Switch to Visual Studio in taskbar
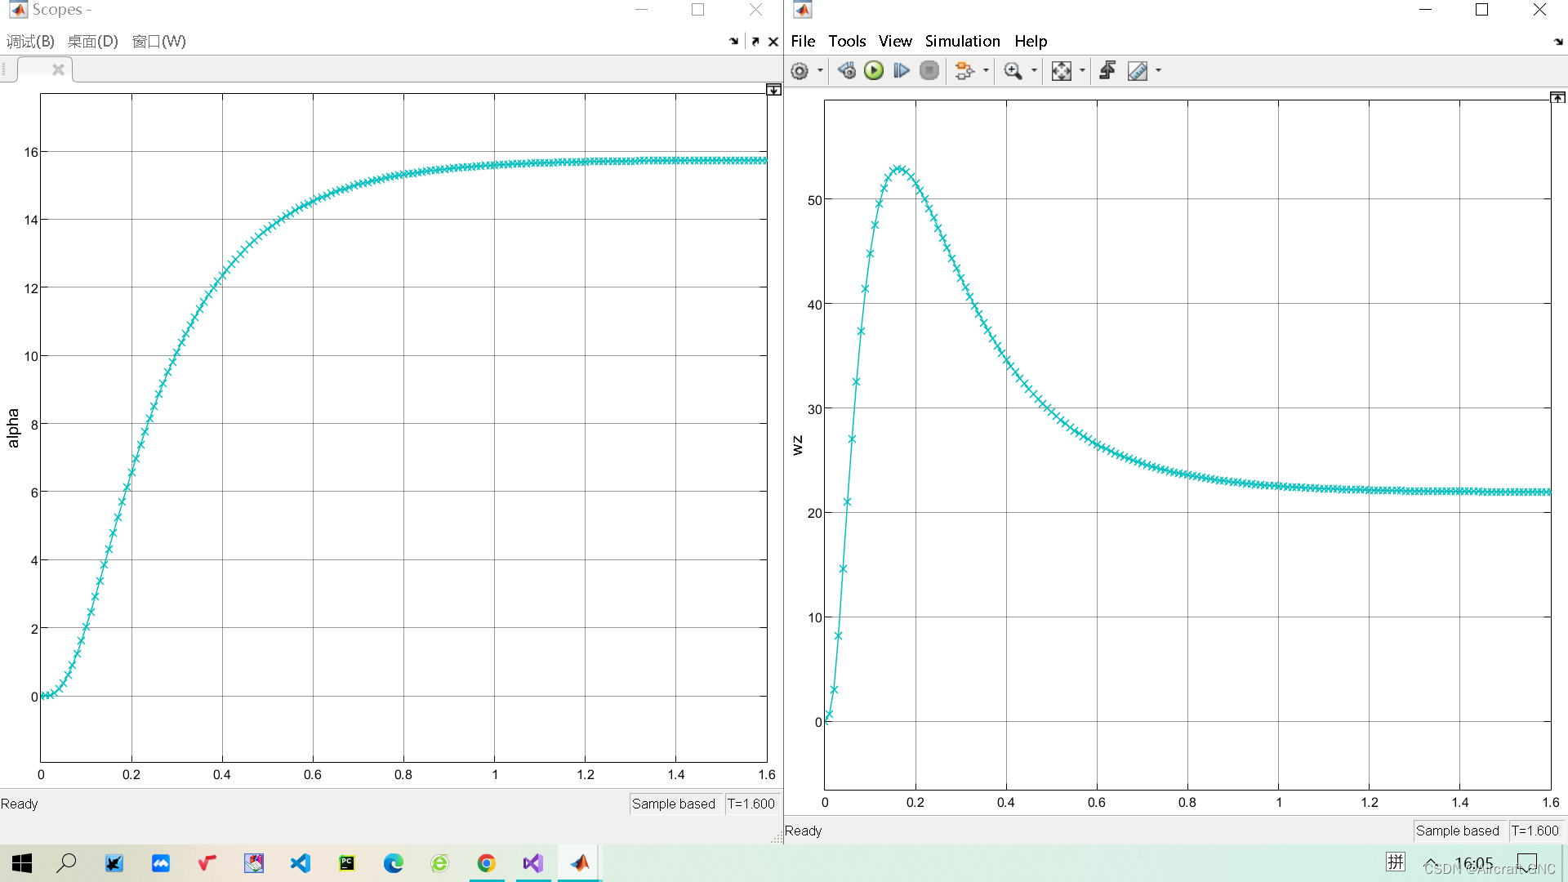The width and height of the screenshot is (1568, 882). pyautogui.click(x=533, y=863)
